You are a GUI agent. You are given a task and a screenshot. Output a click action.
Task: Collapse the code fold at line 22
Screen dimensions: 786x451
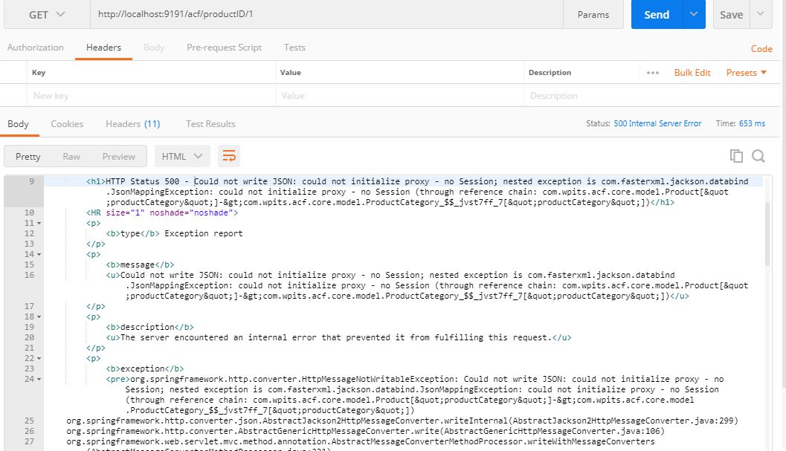[x=39, y=359]
